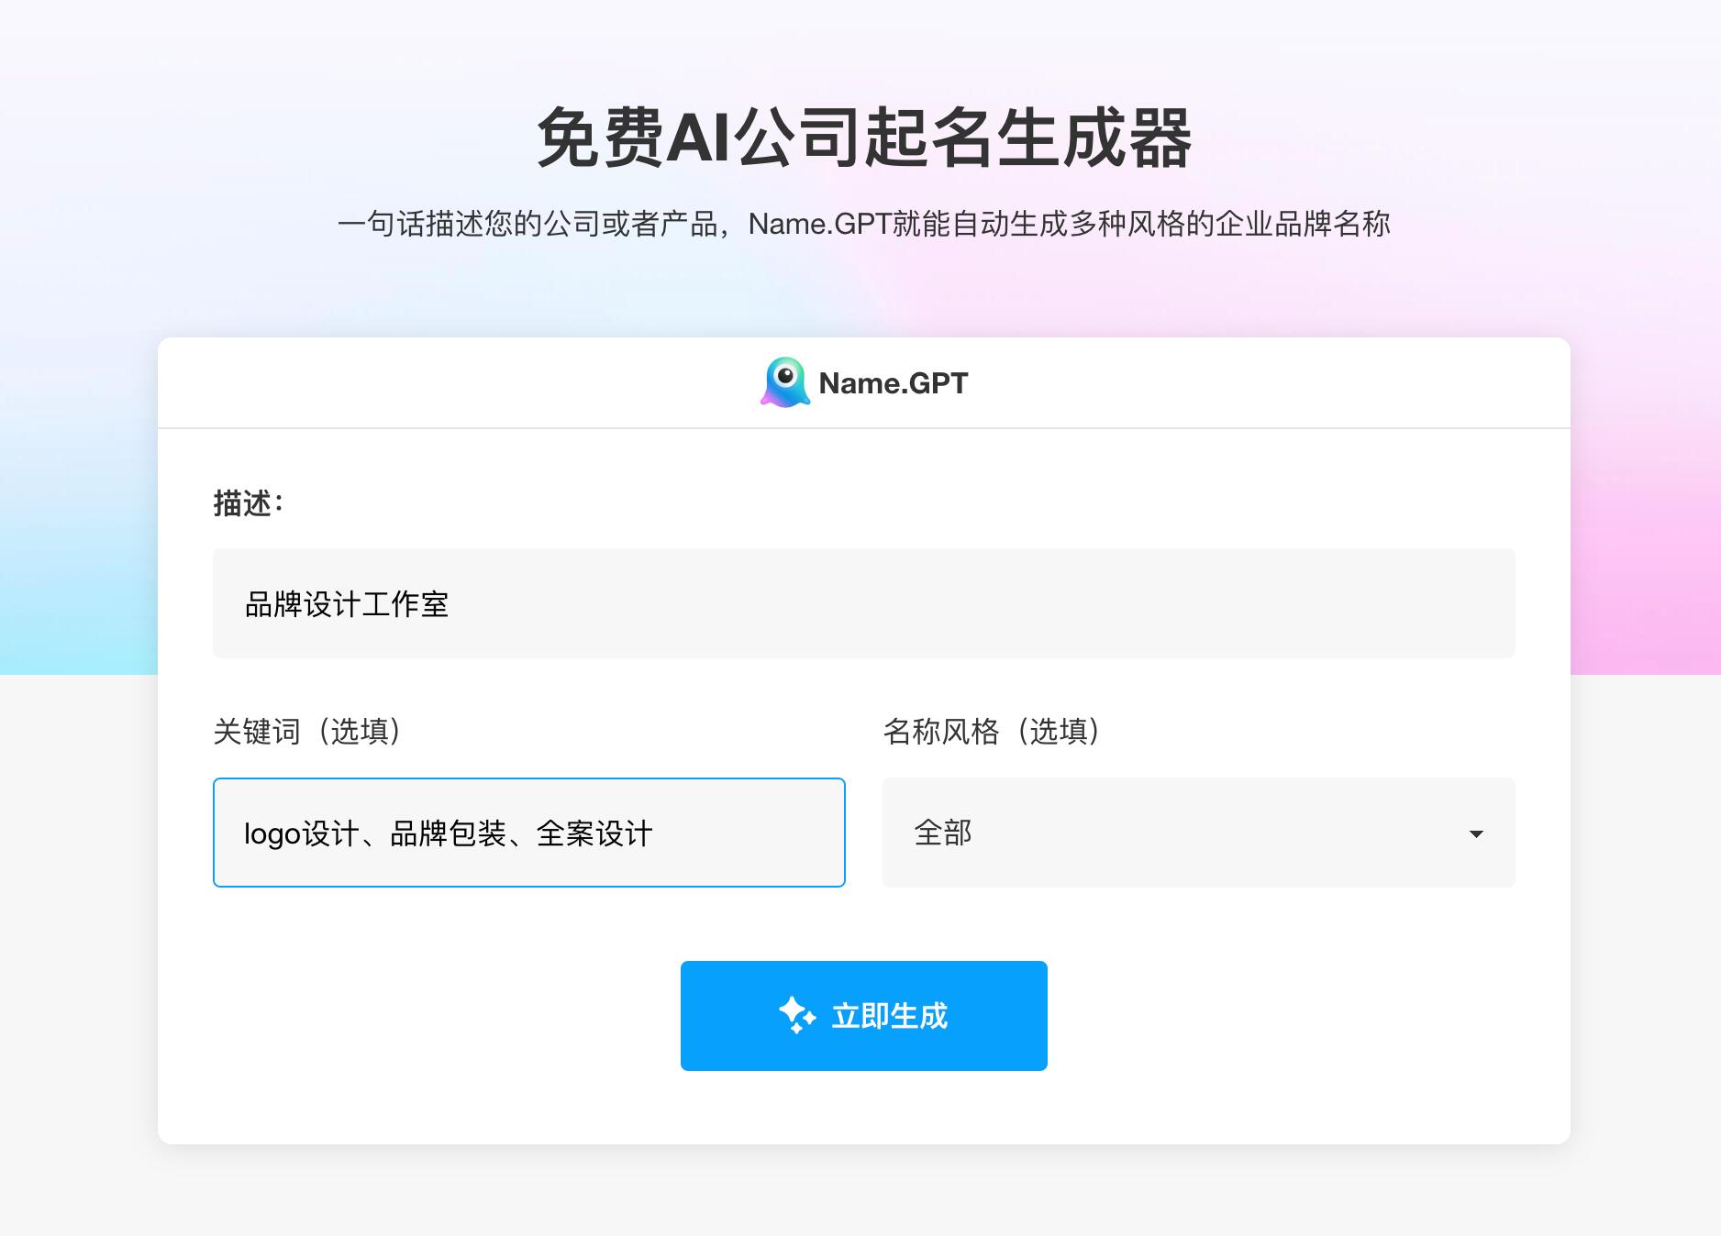Click the 品牌设计工作室 text in the description box
1721x1236 pixels.
[347, 604]
